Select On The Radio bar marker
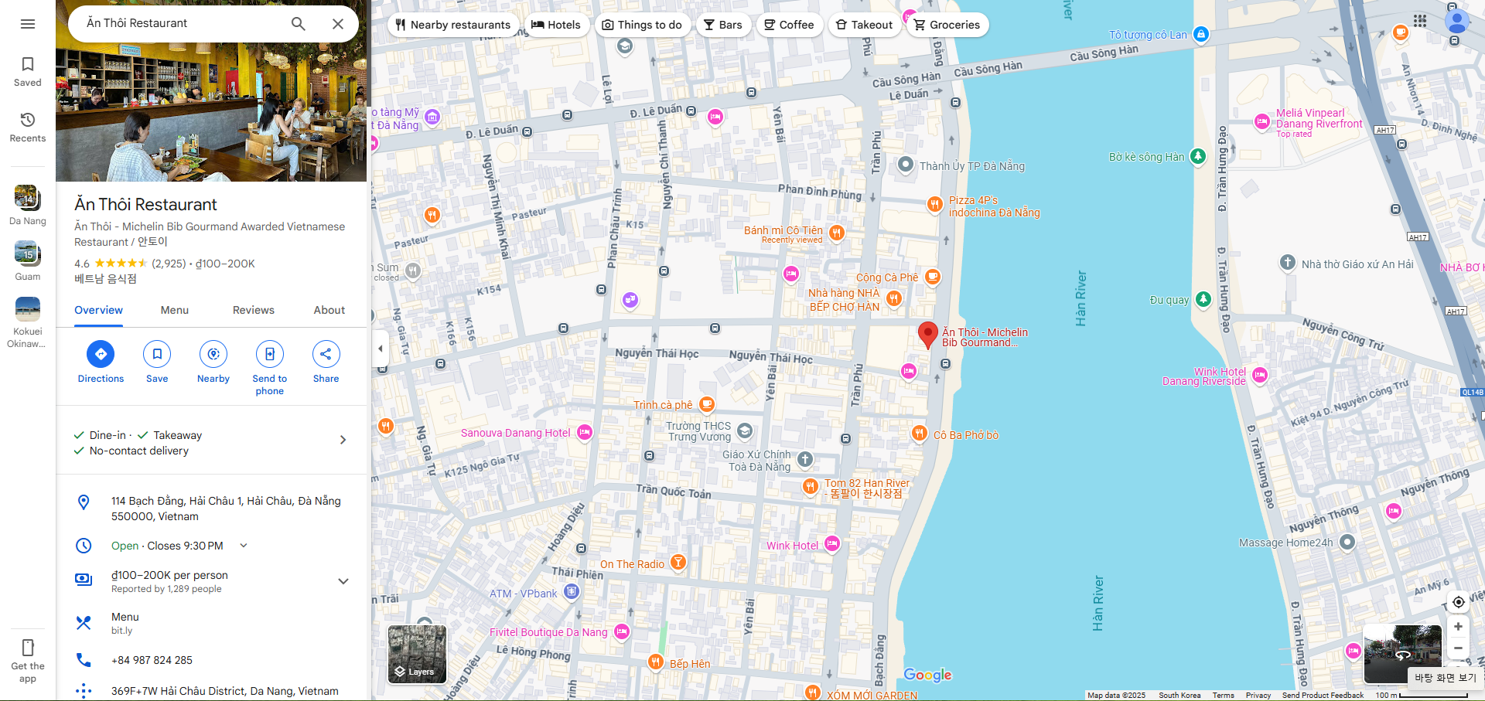The height and width of the screenshot is (701, 1485). [678, 563]
